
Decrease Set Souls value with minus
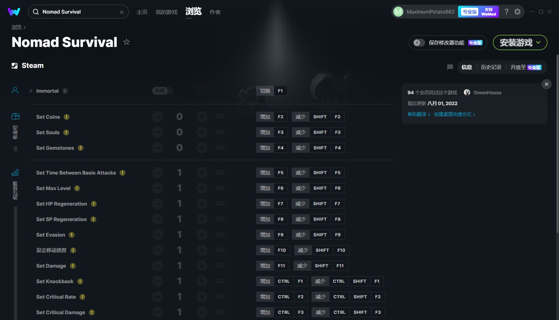pyautogui.click(x=158, y=132)
